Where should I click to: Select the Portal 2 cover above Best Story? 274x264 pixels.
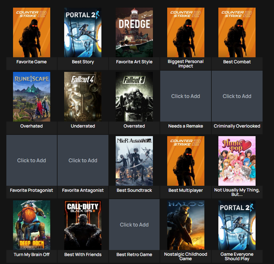83,32
